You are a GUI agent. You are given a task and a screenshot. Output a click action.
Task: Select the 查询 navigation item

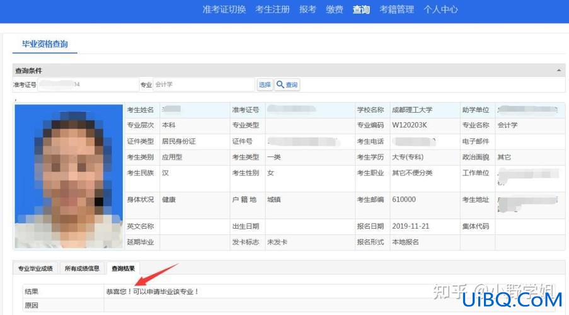[x=361, y=9]
